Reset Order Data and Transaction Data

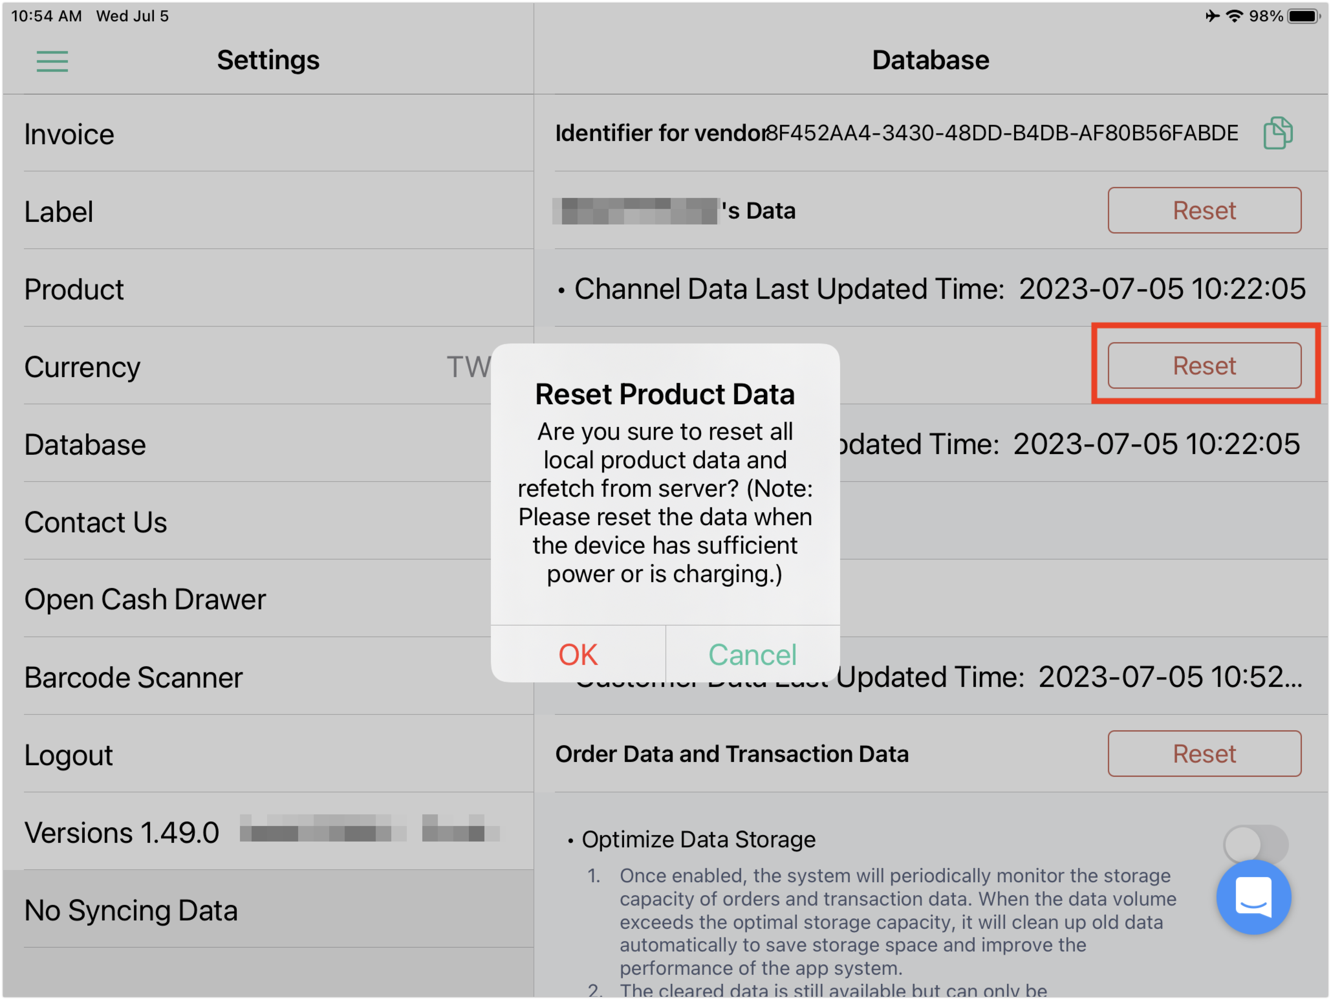[1205, 754]
